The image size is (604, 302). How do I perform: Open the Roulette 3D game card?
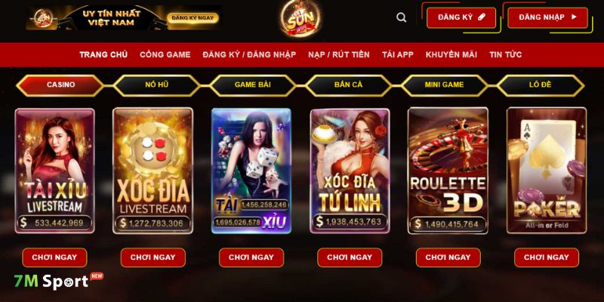tap(448, 171)
